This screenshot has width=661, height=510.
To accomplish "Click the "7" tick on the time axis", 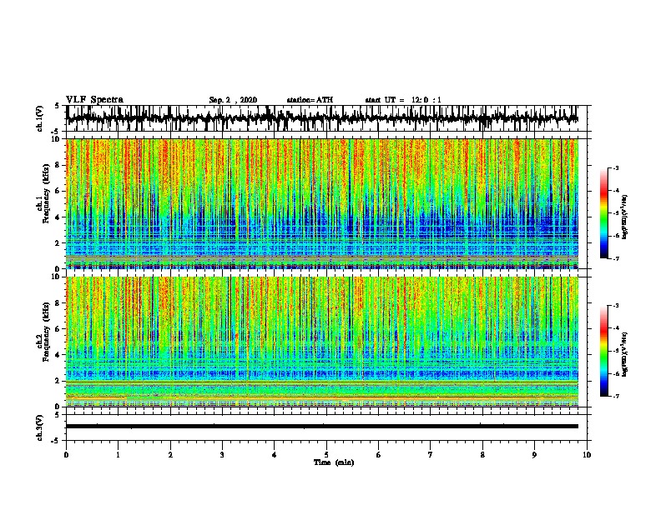I will pos(431,455).
